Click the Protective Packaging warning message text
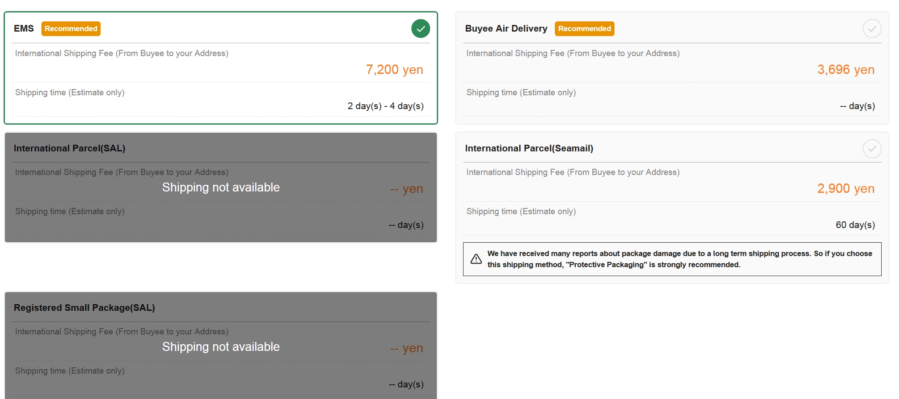This screenshot has height=399, width=899. pyautogui.click(x=679, y=259)
